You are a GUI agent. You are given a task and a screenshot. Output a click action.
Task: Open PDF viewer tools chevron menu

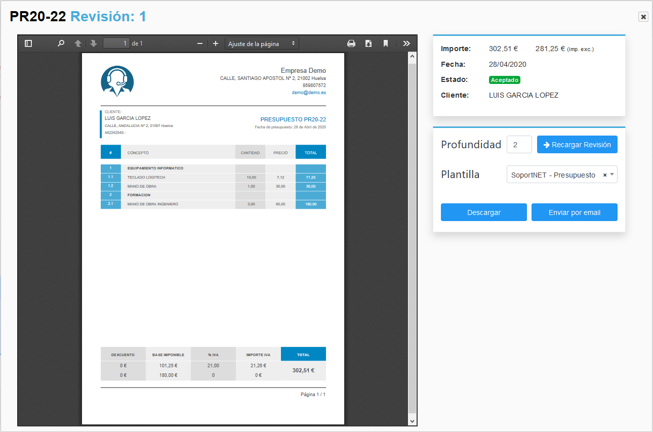pos(406,44)
